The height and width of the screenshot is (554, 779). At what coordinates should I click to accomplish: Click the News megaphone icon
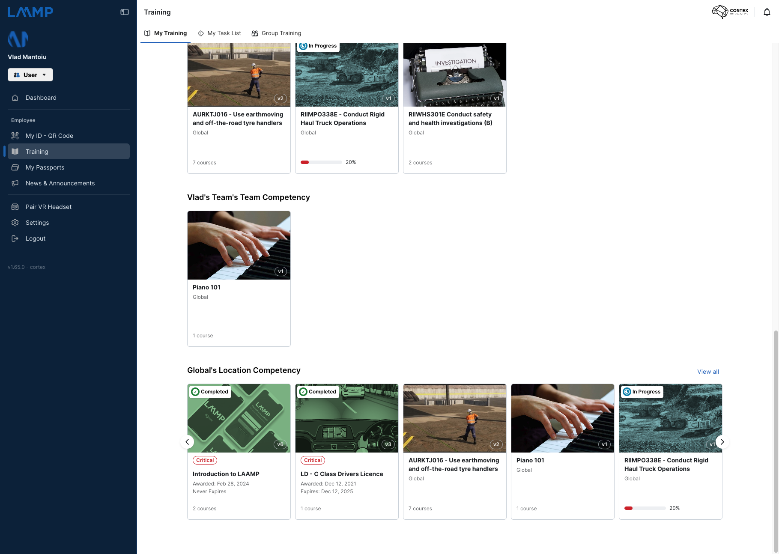[x=15, y=183]
